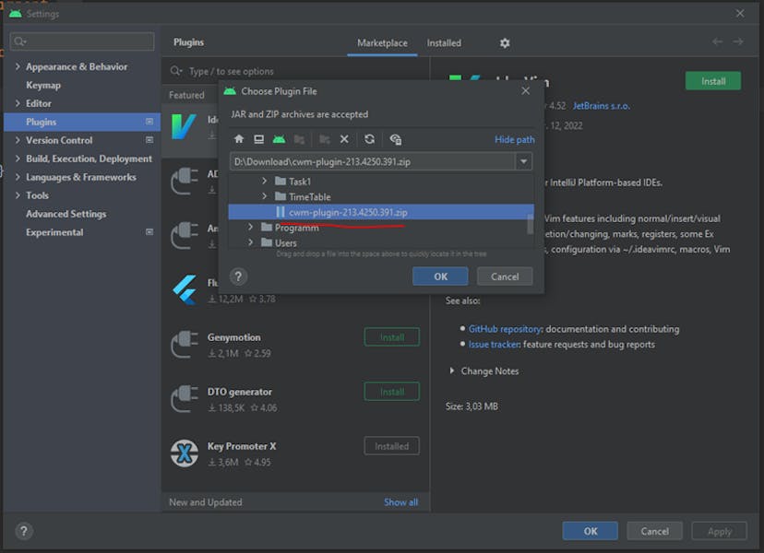Click the file tree vertical scrollbar
This screenshot has height=553, width=764.
[530, 224]
